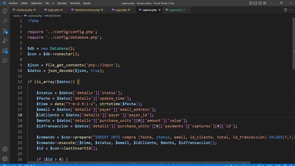Open the Terminal menu
The height and width of the screenshot is (166, 295).
click(x=75, y=3)
